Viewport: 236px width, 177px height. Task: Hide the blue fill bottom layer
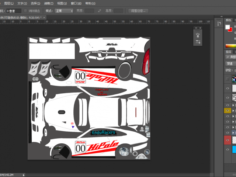[x=228, y=149]
